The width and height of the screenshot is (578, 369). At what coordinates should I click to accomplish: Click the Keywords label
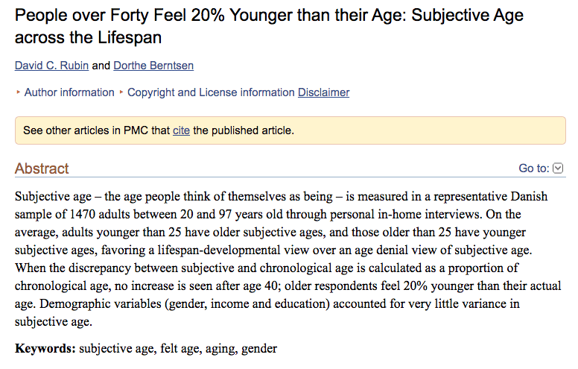click(x=45, y=348)
